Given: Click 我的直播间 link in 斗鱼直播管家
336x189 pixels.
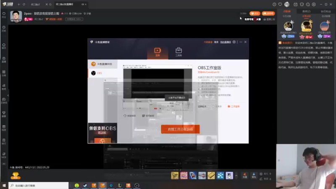Looking at the screenshot, I should (226, 42).
